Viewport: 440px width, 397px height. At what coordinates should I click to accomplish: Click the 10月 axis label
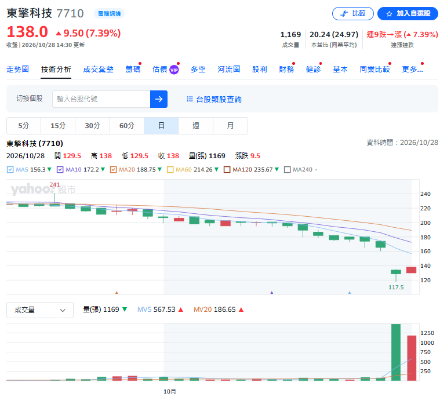coord(170,391)
